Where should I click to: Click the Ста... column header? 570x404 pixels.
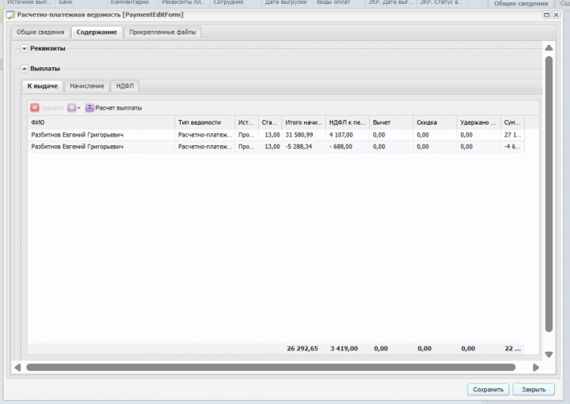tap(270, 122)
